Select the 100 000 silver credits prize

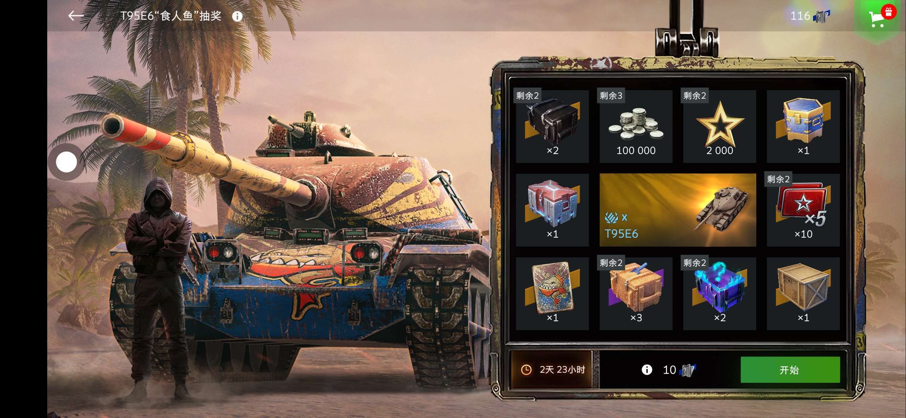coord(636,127)
